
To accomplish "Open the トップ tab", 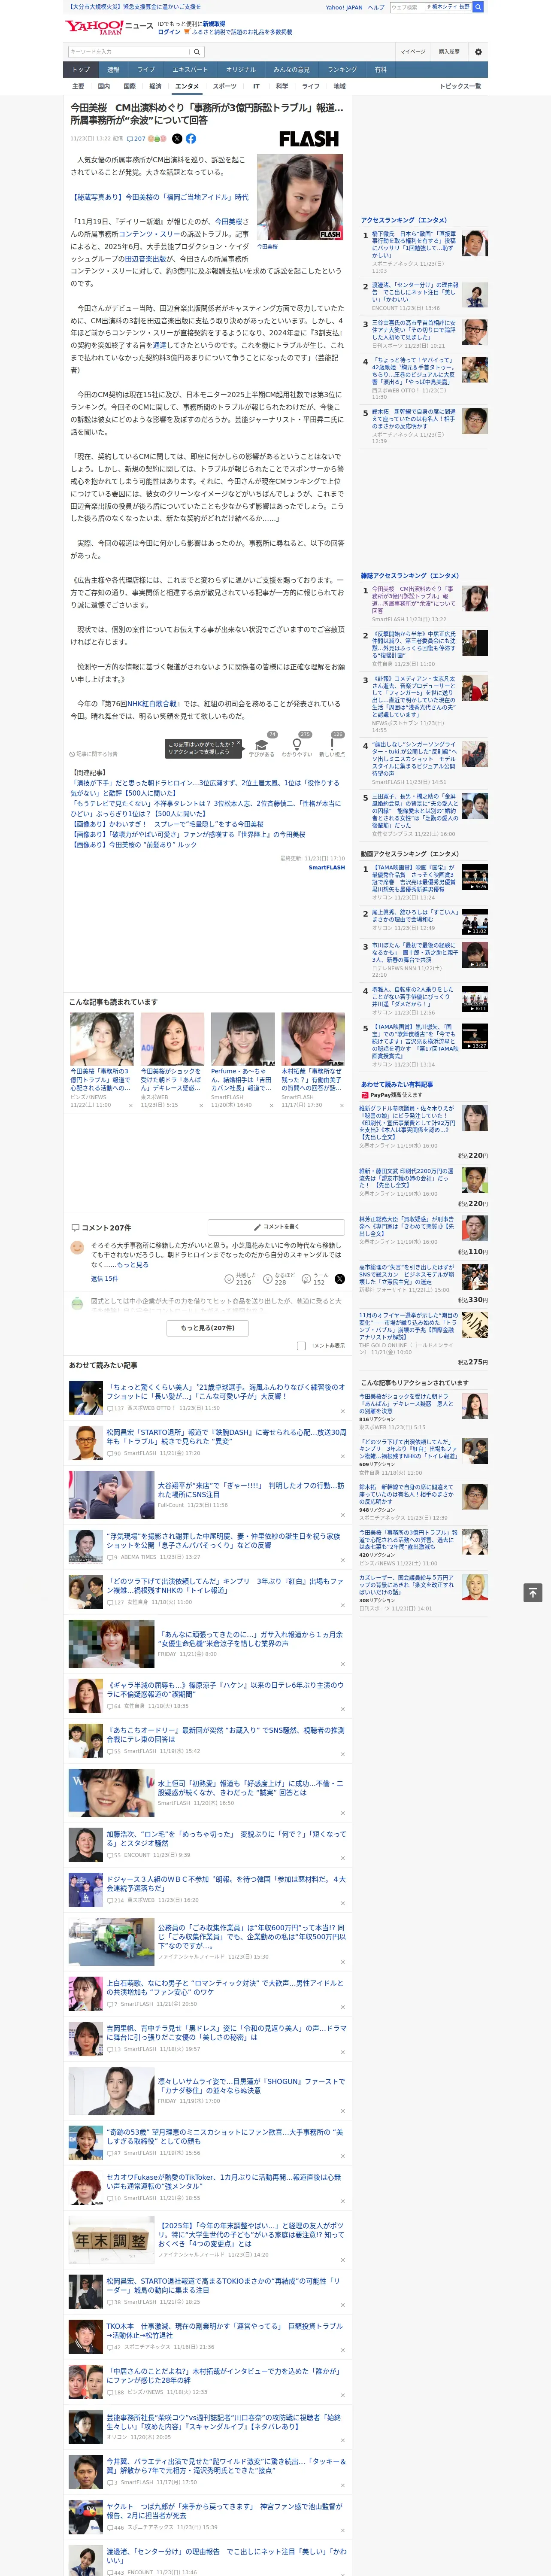I will (x=81, y=70).
